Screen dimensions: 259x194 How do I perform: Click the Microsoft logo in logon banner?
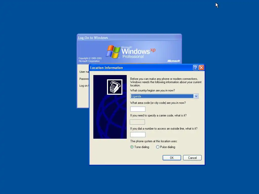[x=174, y=61]
